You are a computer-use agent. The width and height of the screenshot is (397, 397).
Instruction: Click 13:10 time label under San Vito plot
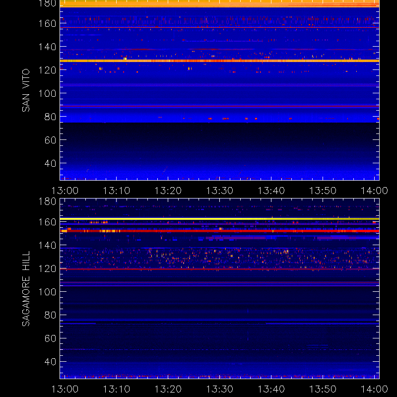(117, 191)
